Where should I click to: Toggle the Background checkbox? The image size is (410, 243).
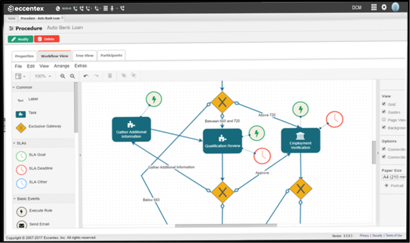[384, 128]
